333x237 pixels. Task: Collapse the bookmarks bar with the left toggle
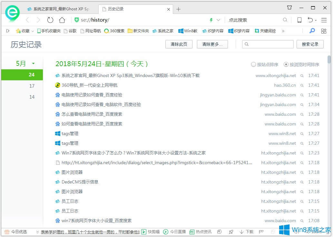(x=8, y=31)
